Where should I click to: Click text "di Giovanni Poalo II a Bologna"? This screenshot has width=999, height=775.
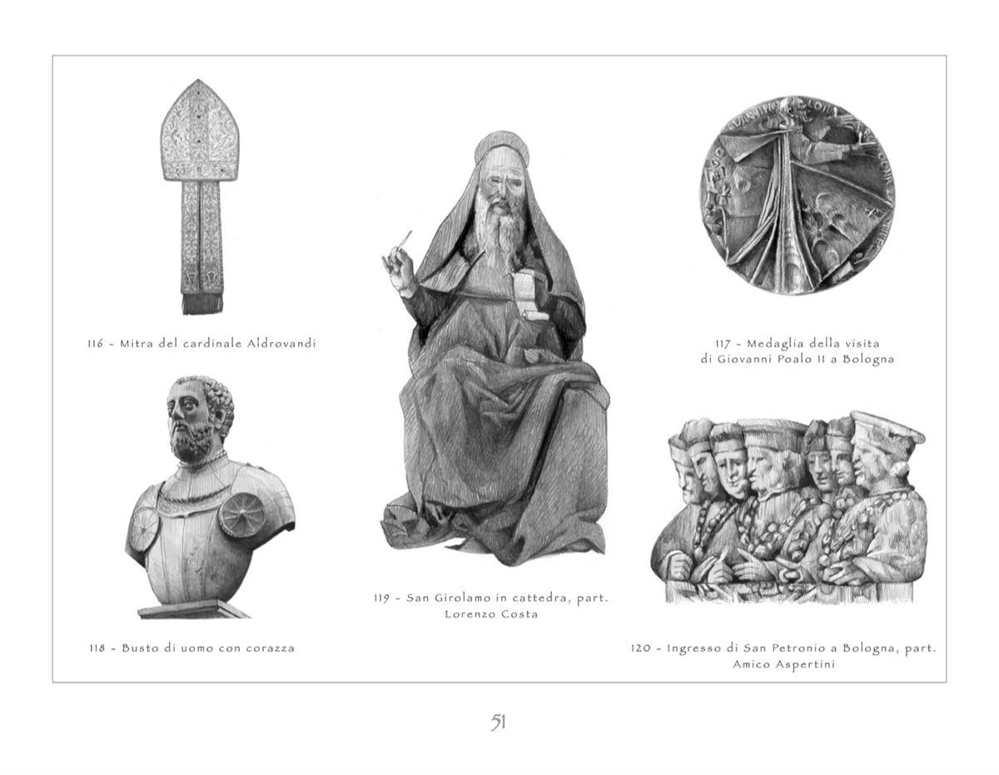[x=797, y=360]
